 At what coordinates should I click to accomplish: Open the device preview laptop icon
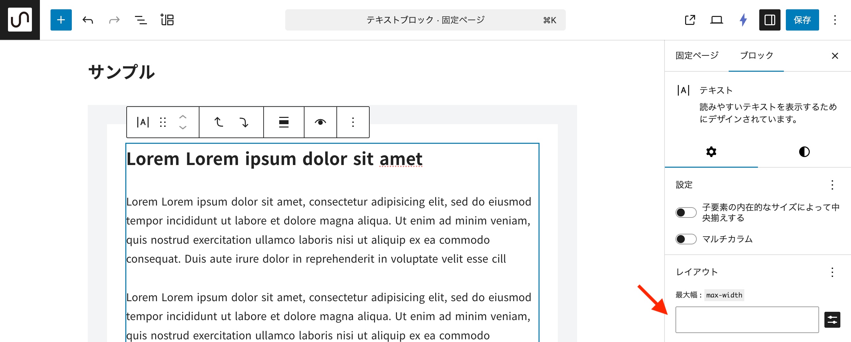(x=716, y=20)
